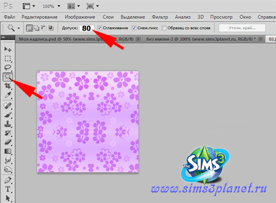
Task: Click the purple flower pattern canvas
Action: point(88,122)
